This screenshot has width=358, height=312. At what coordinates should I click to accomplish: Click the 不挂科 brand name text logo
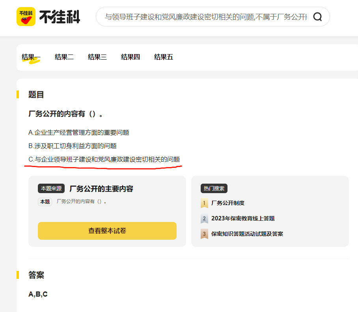(60, 17)
